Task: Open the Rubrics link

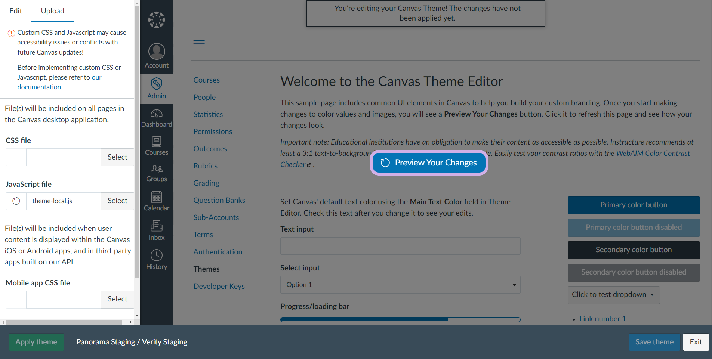Action: 205,166
